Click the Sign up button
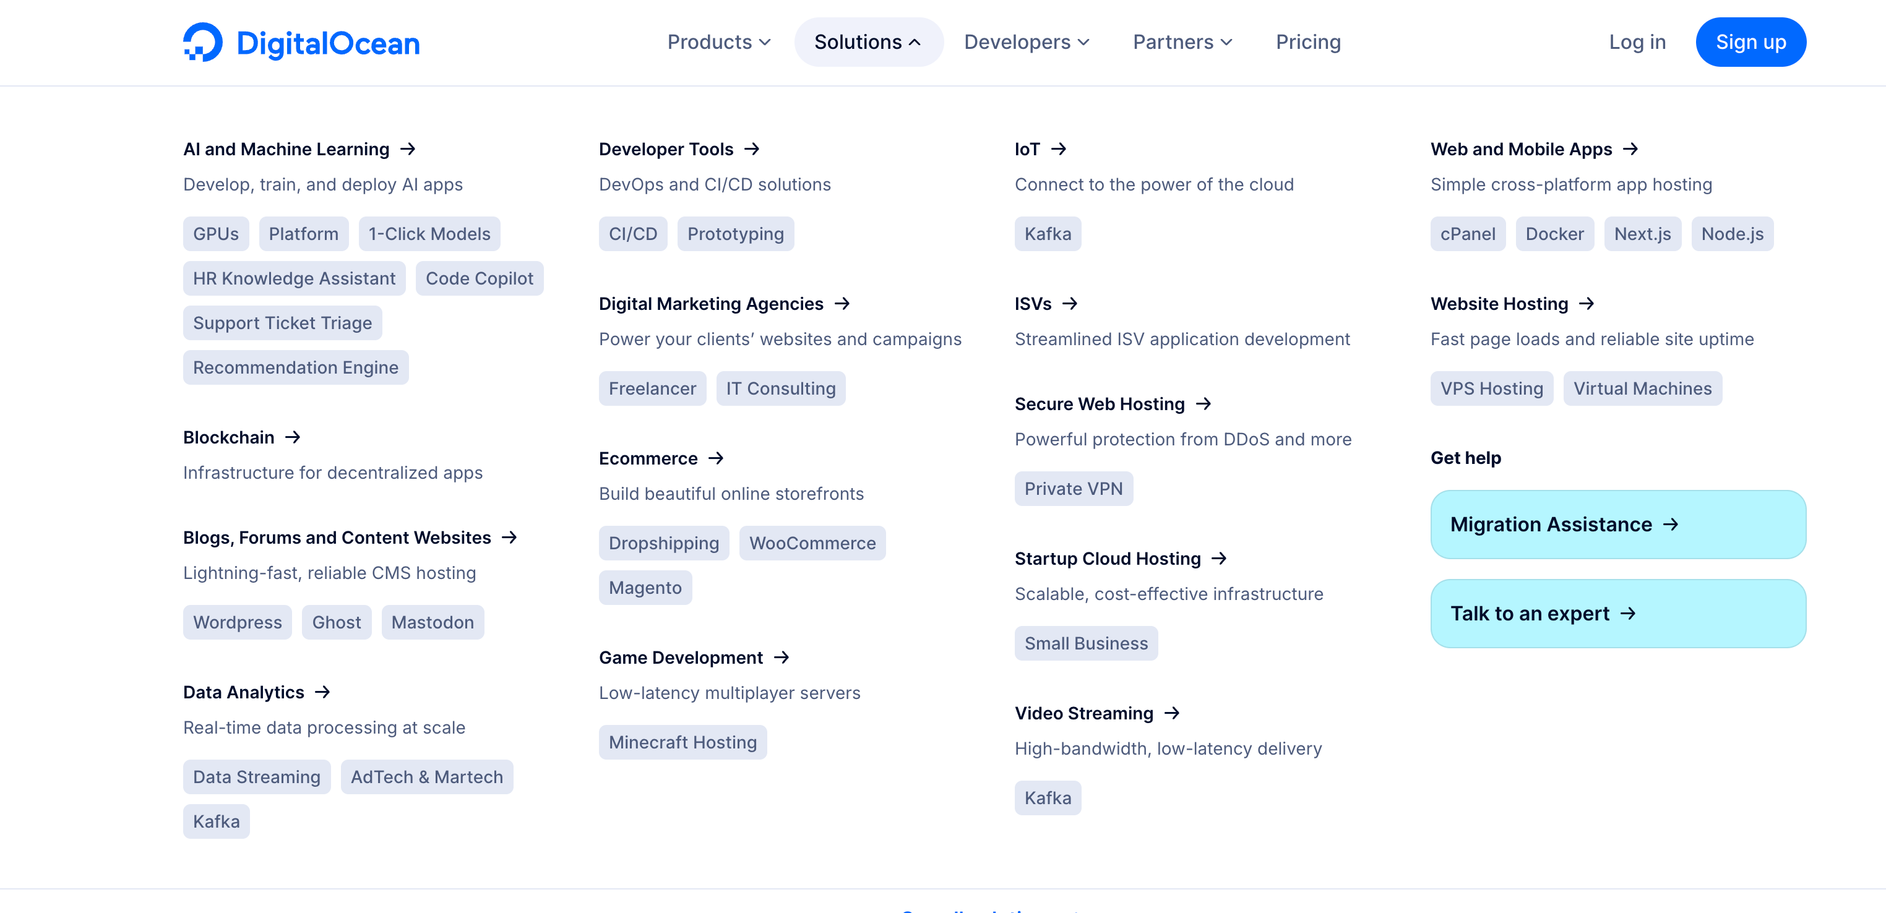 point(1750,41)
